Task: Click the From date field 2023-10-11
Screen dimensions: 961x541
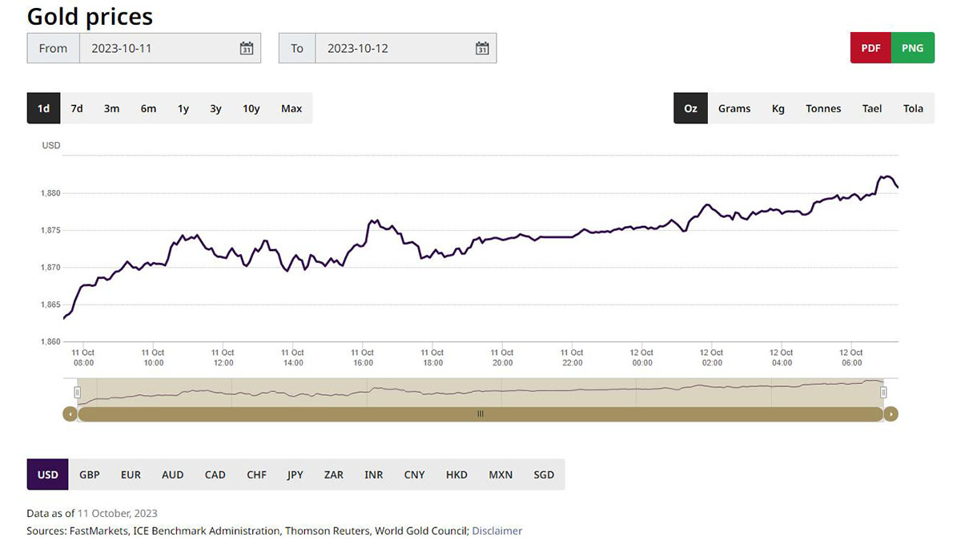Action: (160, 48)
